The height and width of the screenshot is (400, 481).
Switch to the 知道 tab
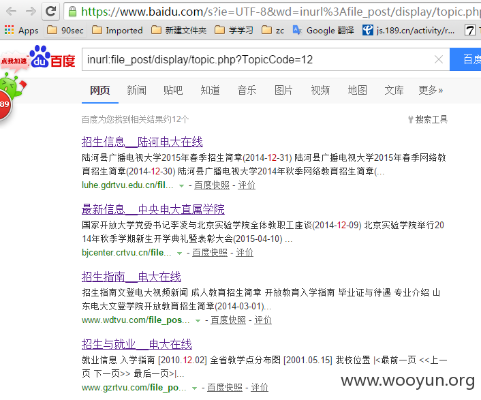(210, 90)
